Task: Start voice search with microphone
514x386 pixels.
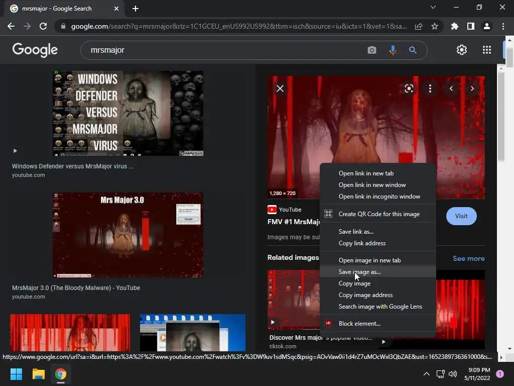Action: 393,50
